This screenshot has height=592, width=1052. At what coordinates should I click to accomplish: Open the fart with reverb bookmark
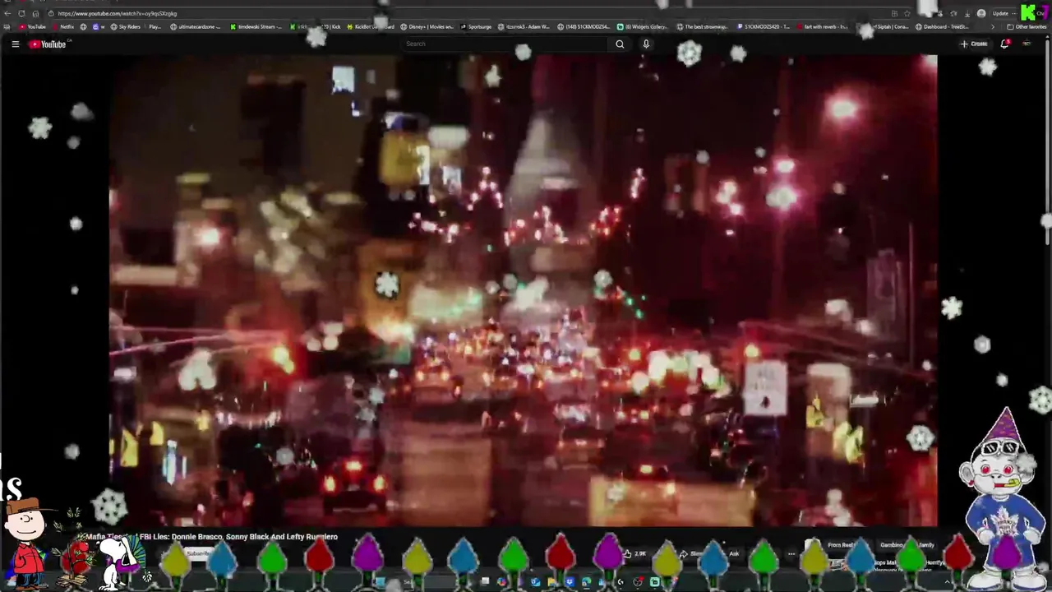(822, 26)
